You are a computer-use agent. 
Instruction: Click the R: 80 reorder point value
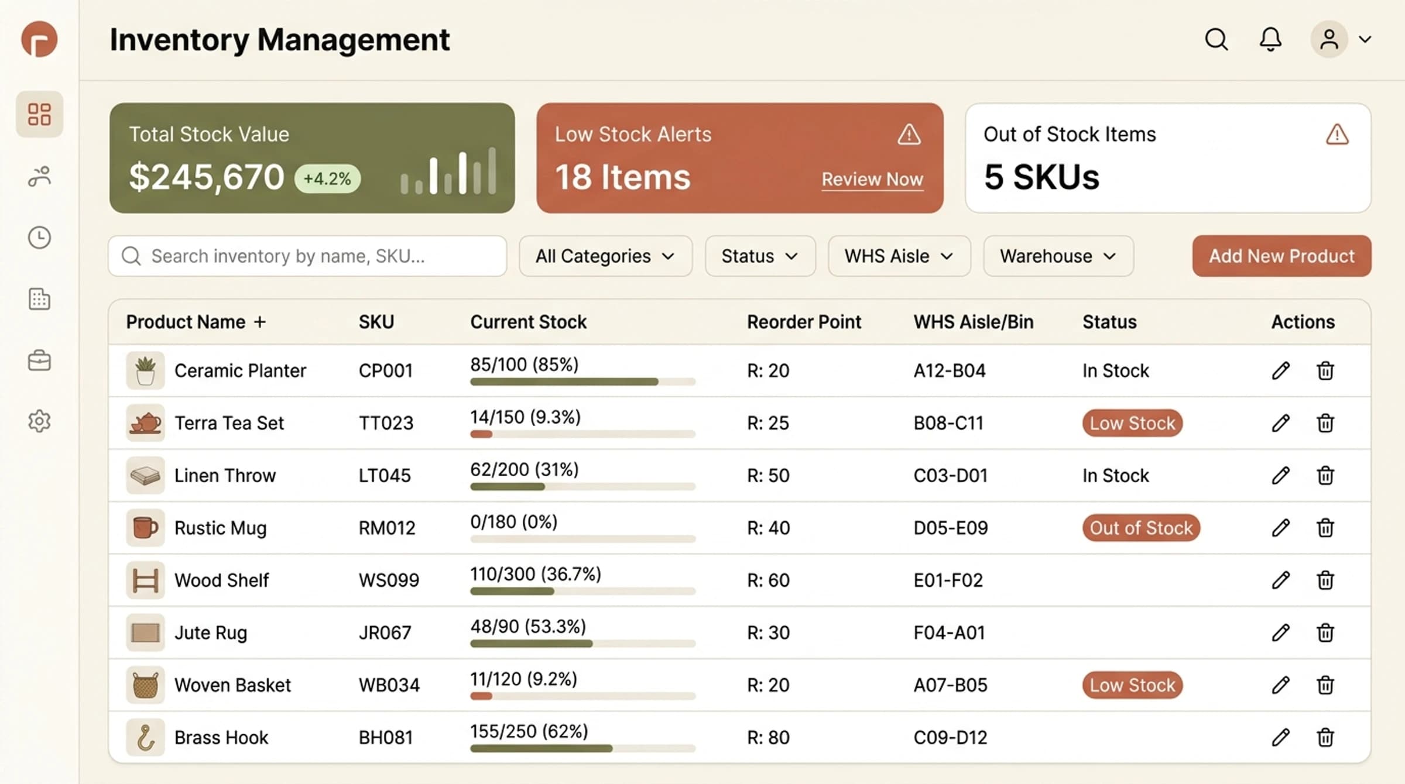click(x=768, y=737)
